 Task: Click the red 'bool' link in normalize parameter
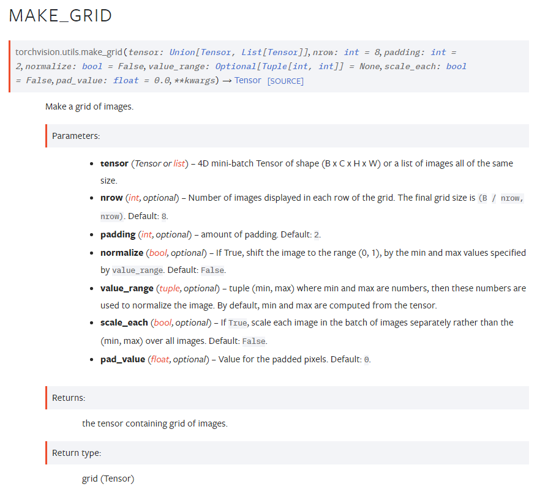158,253
